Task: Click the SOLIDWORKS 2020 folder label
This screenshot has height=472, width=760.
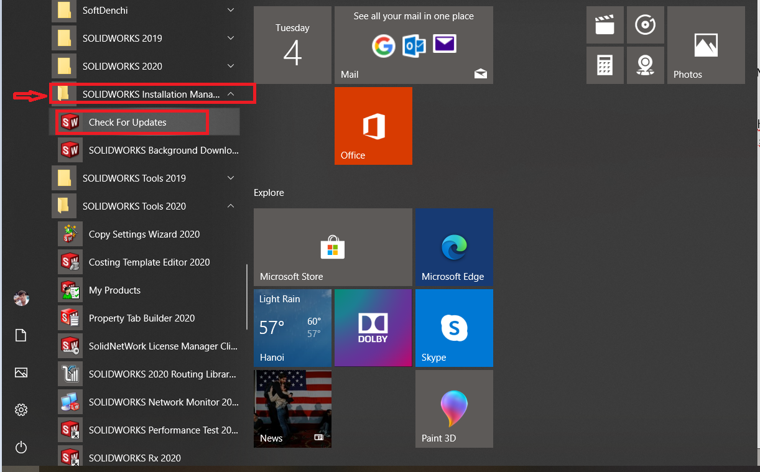Action: (122, 66)
